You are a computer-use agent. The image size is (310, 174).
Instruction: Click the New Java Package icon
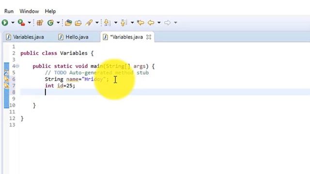point(40,23)
